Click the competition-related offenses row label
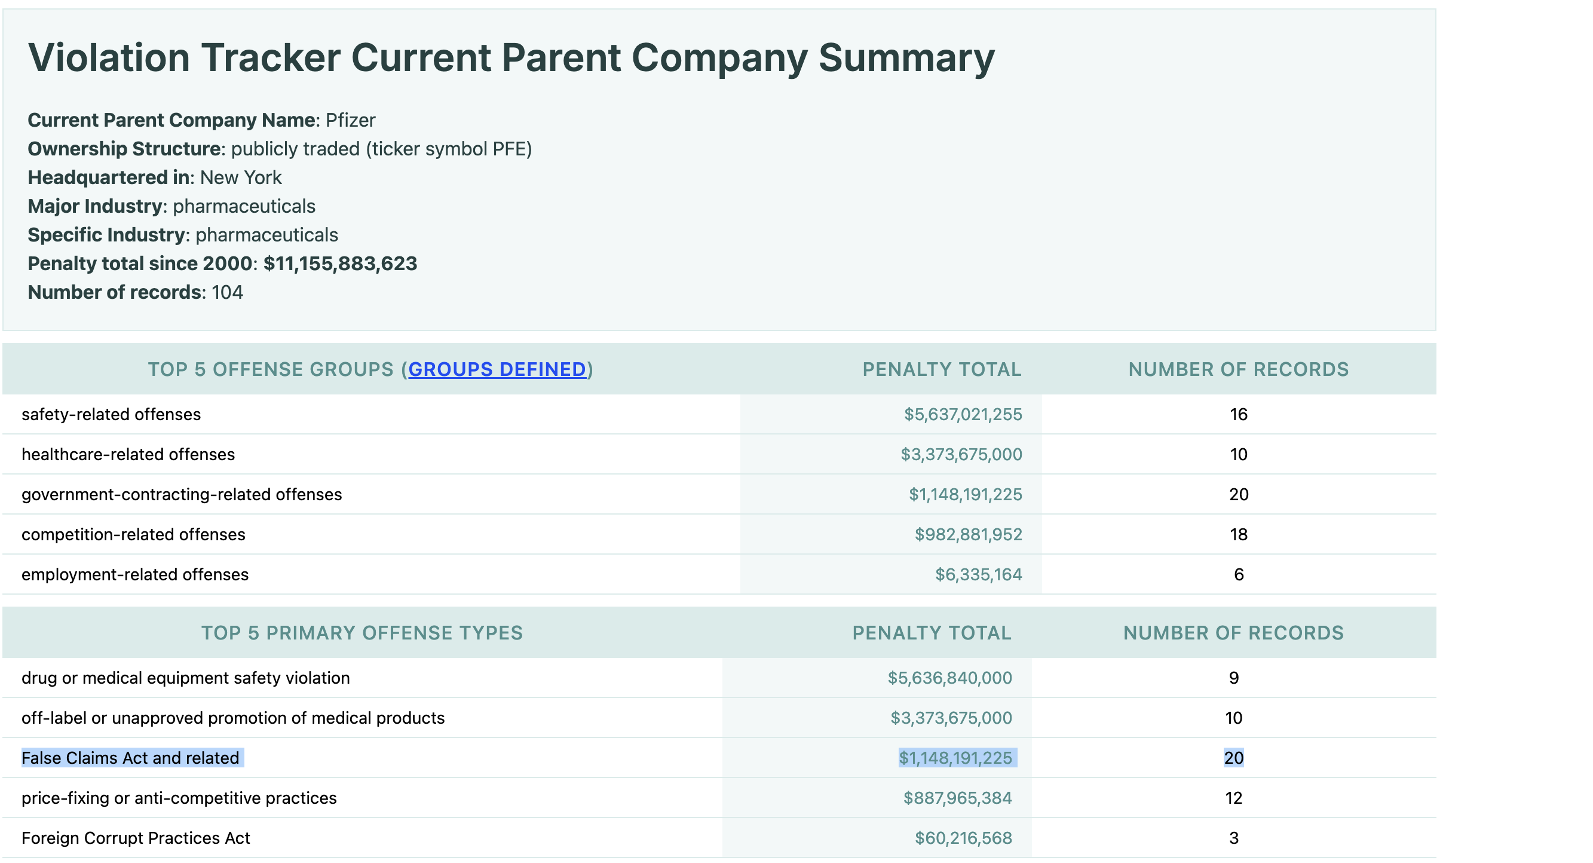1593x863 pixels. (x=134, y=534)
